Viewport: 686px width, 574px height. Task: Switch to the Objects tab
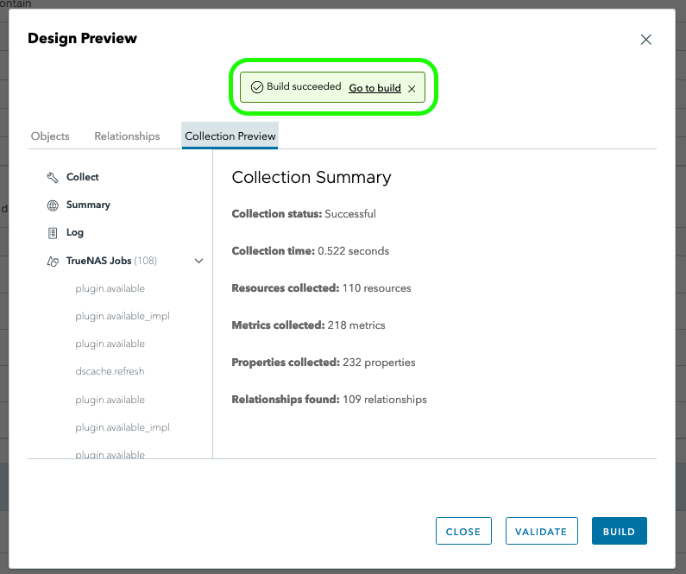[50, 136]
